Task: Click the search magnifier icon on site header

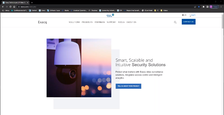Action: pos(175,22)
